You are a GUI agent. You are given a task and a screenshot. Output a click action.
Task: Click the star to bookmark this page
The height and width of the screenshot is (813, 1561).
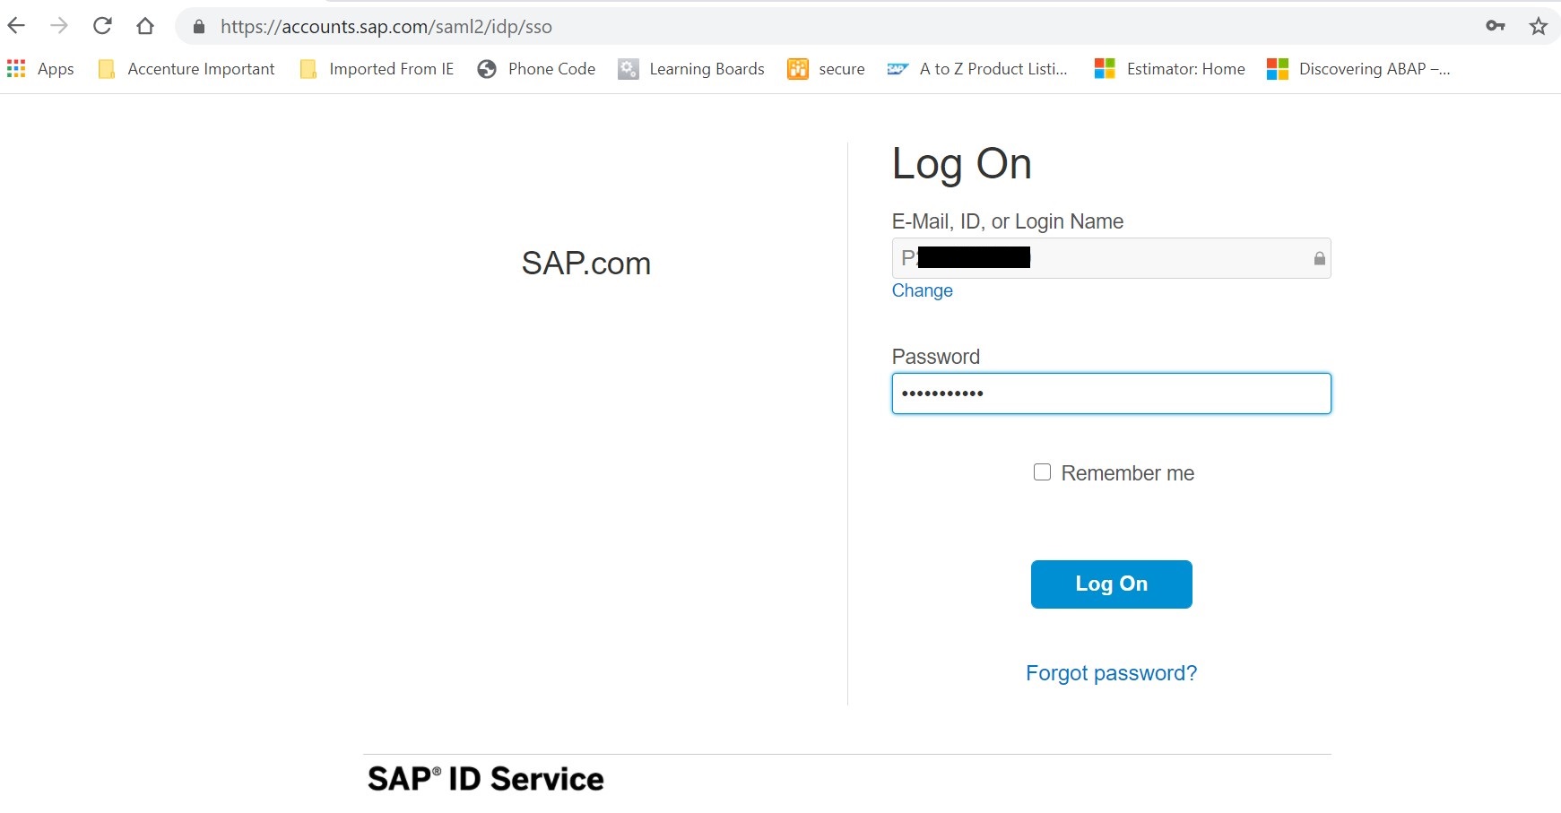point(1539,26)
